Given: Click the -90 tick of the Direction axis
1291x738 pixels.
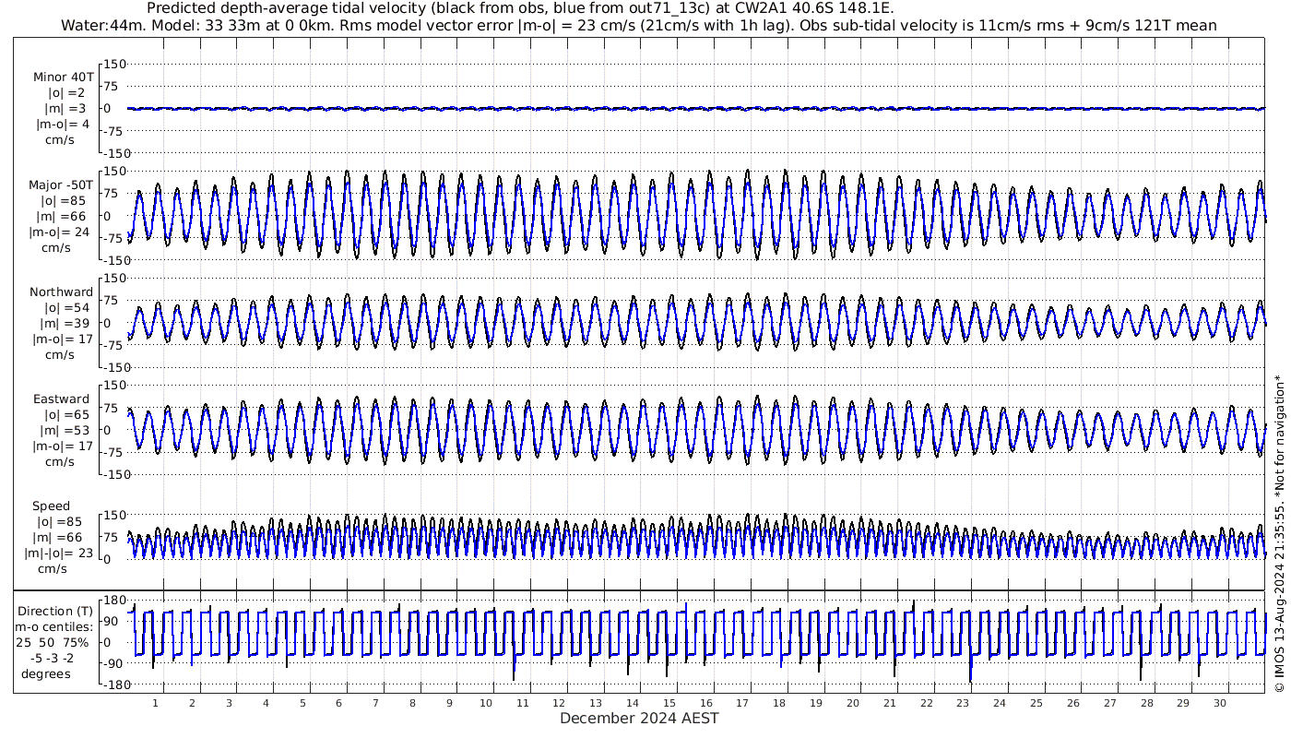Looking at the screenshot, I should [x=113, y=663].
